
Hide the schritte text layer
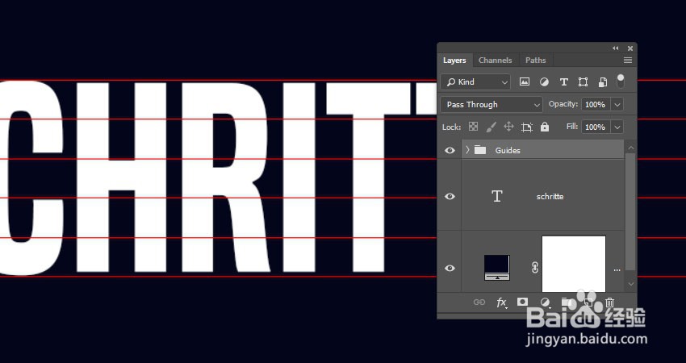(x=450, y=196)
